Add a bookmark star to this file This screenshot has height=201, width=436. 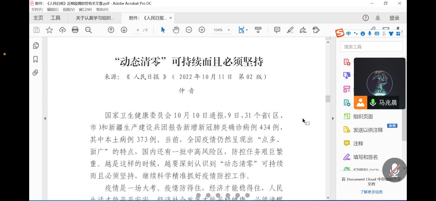49,30
